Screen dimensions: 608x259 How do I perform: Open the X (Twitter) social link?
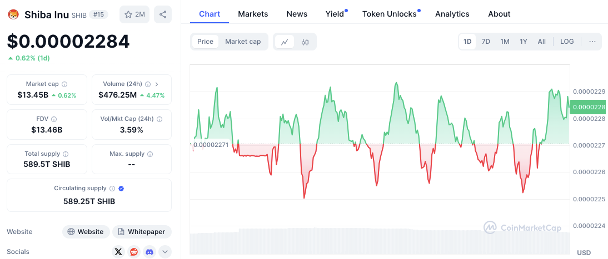[x=118, y=252]
